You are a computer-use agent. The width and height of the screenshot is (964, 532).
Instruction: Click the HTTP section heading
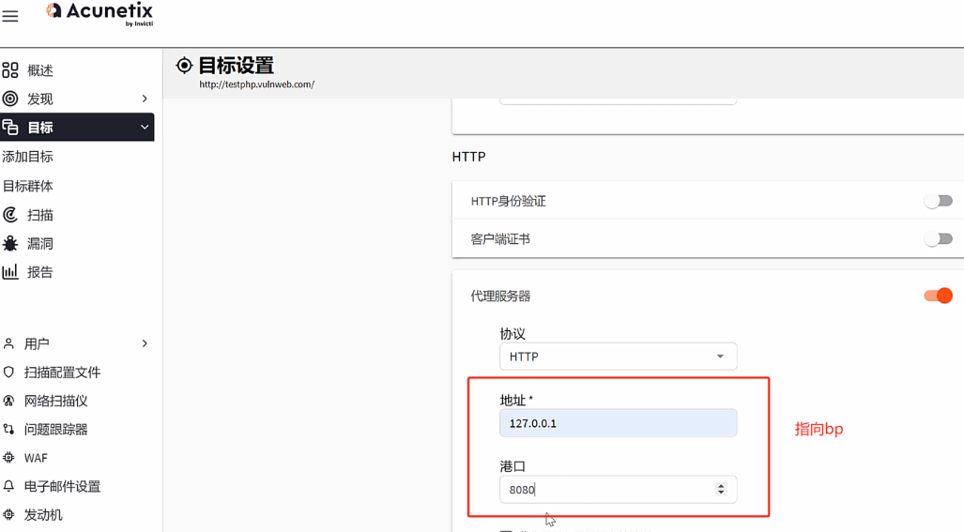(468, 157)
